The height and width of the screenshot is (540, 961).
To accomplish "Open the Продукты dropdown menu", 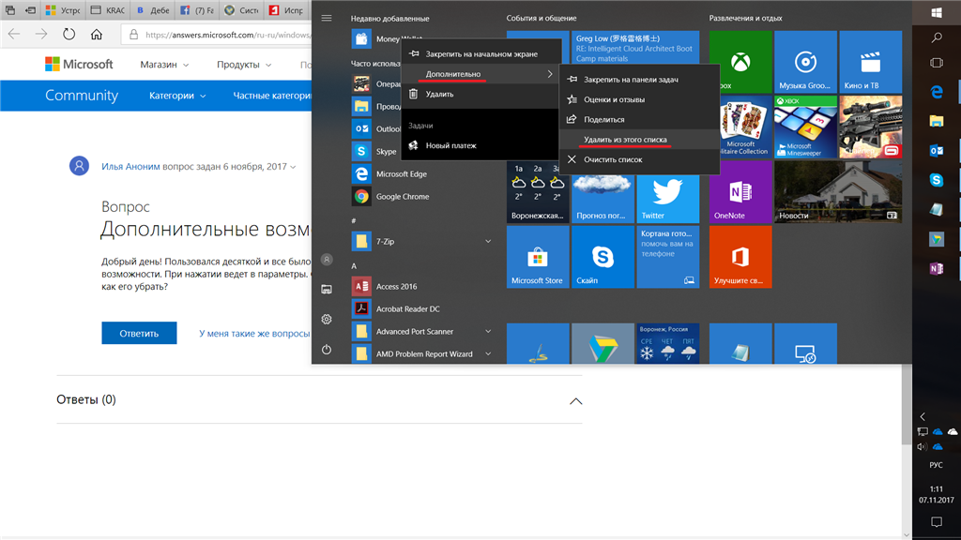I will point(244,65).
